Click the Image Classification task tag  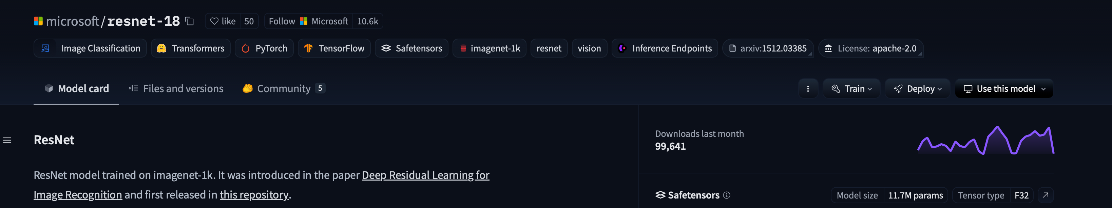tap(90, 48)
